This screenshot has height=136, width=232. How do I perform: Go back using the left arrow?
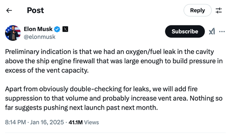tap(9, 10)
